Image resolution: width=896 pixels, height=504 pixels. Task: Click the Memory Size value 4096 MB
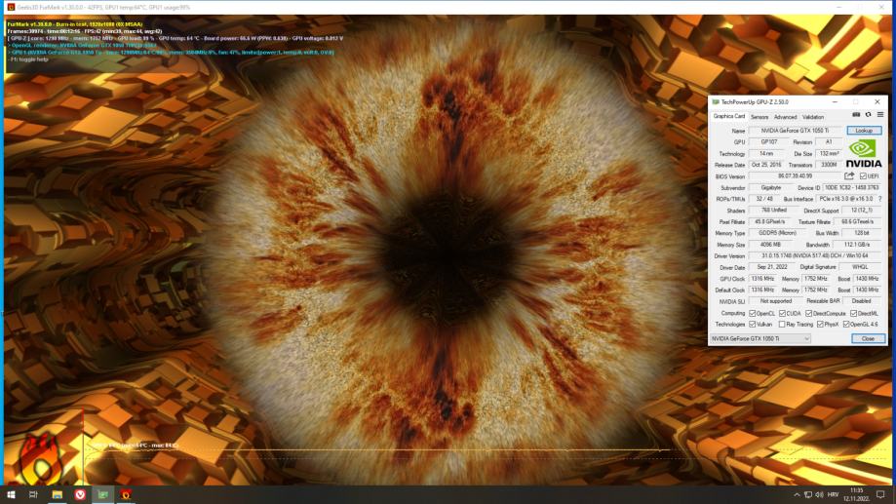click(770, 245)
